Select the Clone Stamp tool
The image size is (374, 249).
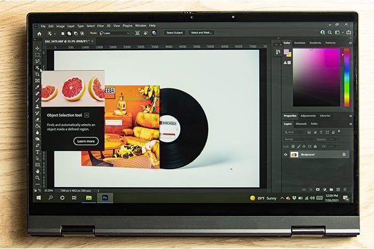[37, 107]
